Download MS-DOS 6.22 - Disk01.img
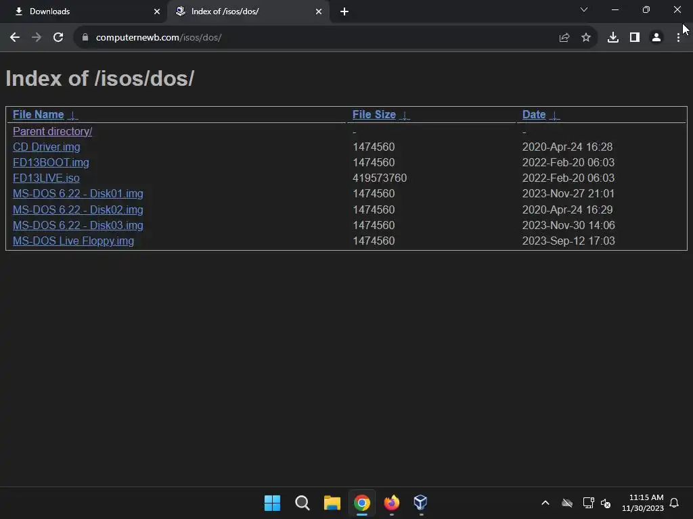This screenshot has width=693, height=519. click(78, 194)
